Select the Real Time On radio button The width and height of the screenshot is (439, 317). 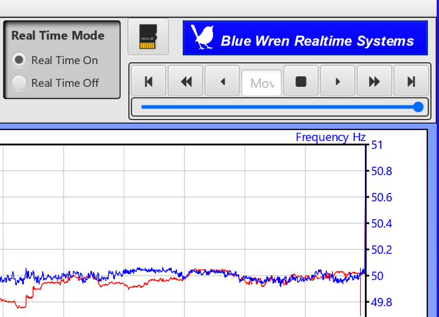point(19,60)
